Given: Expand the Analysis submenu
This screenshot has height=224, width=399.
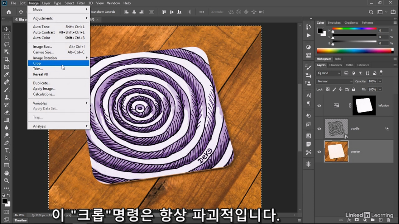Looking at the screenshot, I should point(59,126).
